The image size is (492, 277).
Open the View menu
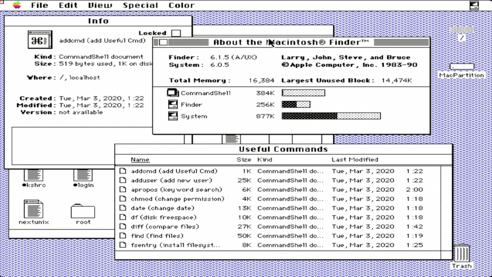click(x=100, y=5)
